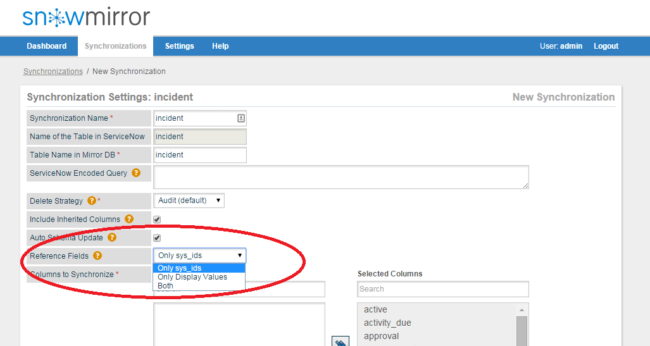
Task: Open help for ServiceNow Encoded Query
Action: point(136,173)
